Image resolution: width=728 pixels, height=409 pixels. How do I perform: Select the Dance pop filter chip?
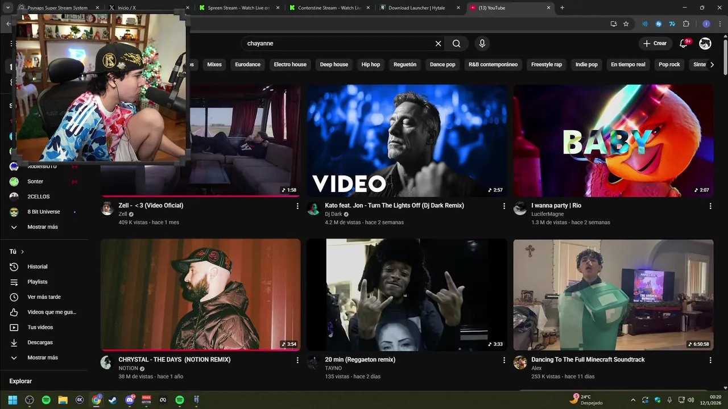point(442,65)
